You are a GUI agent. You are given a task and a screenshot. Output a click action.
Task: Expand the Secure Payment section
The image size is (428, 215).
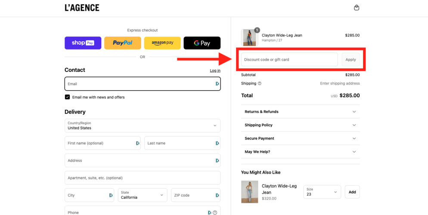click(300, 138)
